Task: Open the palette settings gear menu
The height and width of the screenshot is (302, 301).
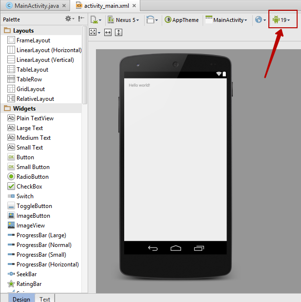Action: (70, 19)
